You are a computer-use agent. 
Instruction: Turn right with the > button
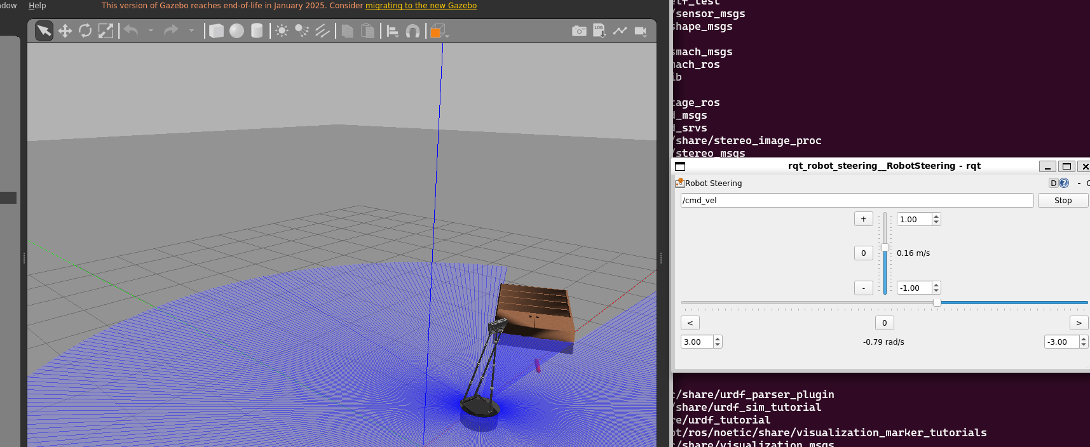pyautogui.click(x=1079, y=323)
